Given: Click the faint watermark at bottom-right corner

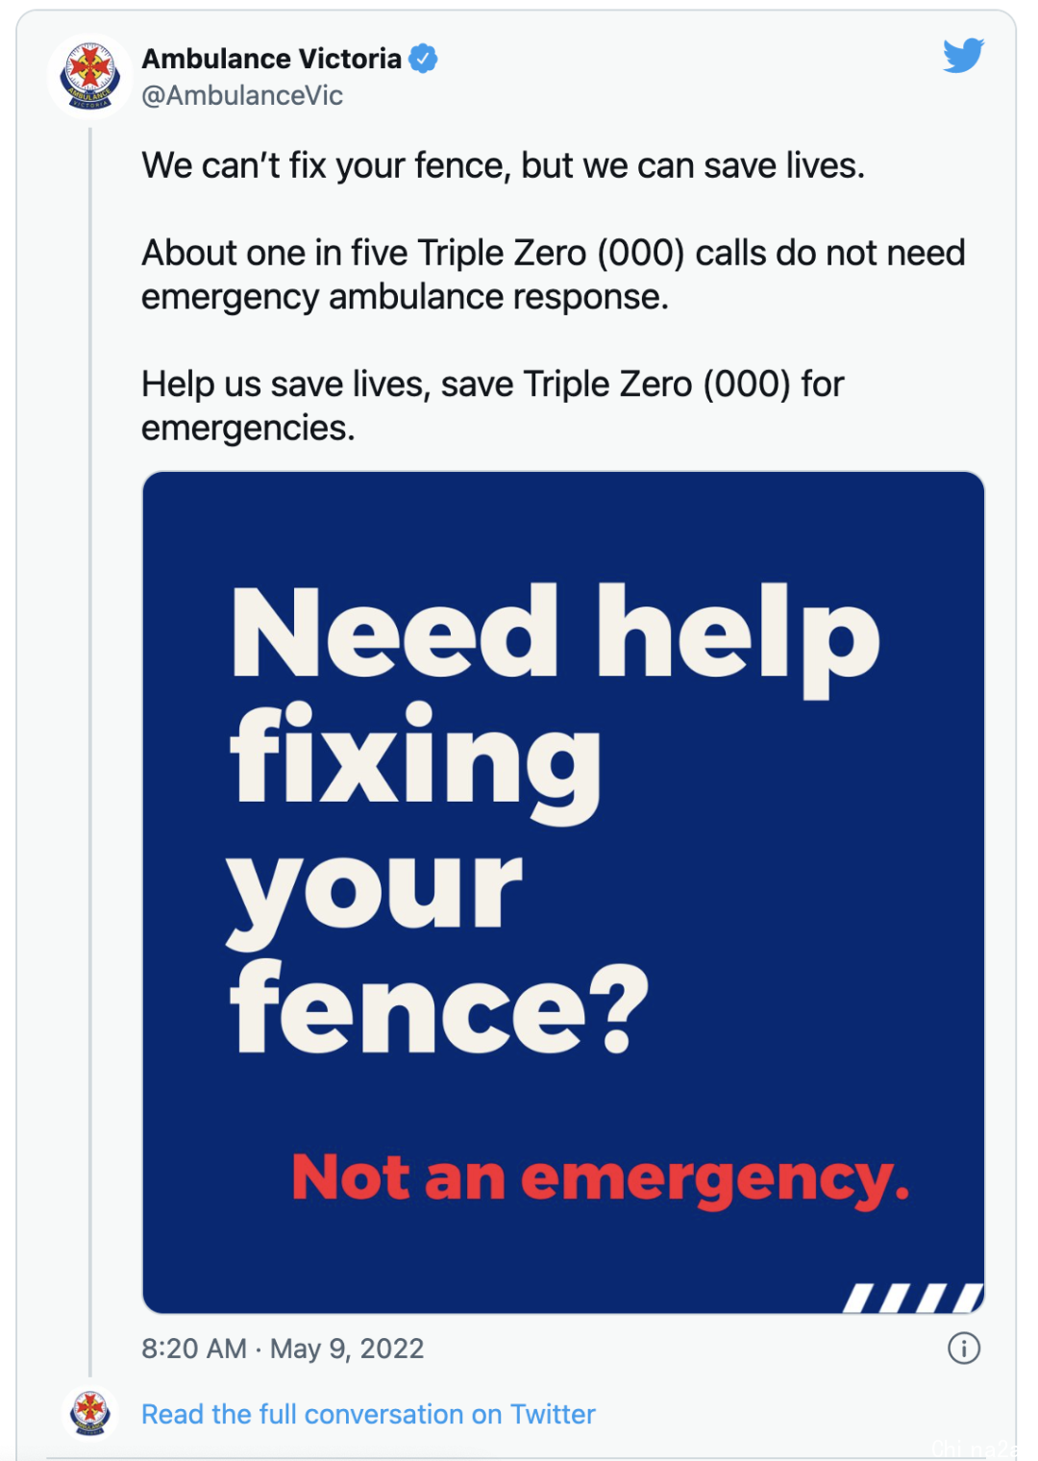Looking at the screenshot, I should (x=973, y=1448).
